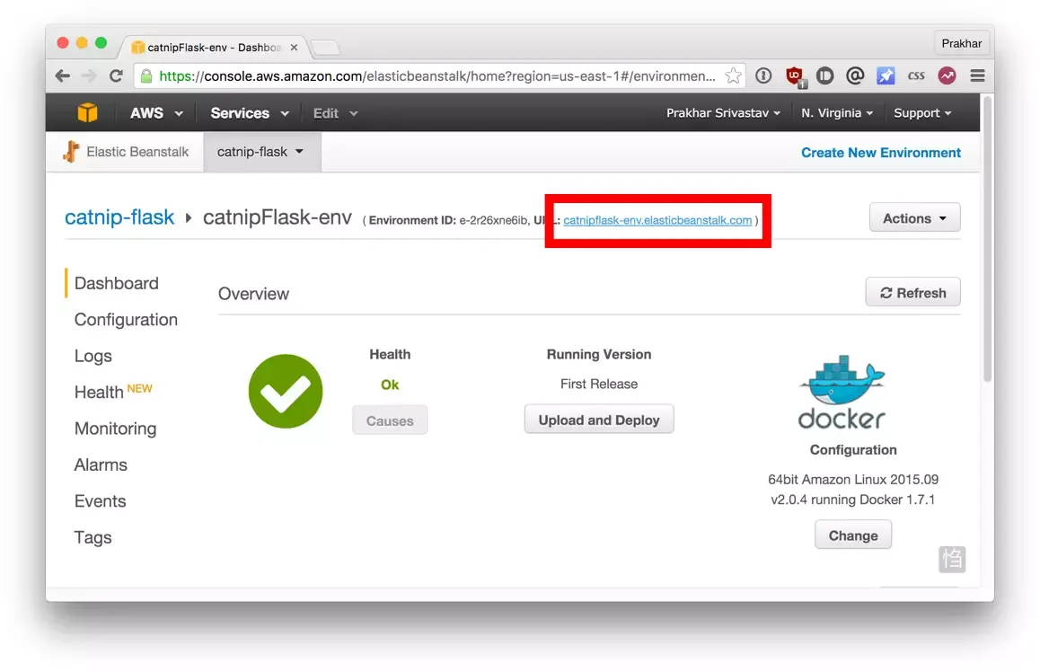
Task: Click the AWS orange cube logo
Action: pos(87,113)
